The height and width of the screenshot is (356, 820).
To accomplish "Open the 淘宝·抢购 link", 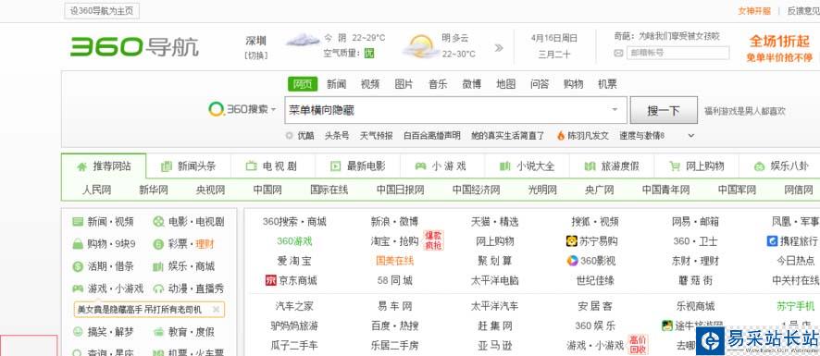I will click(394, 241).
